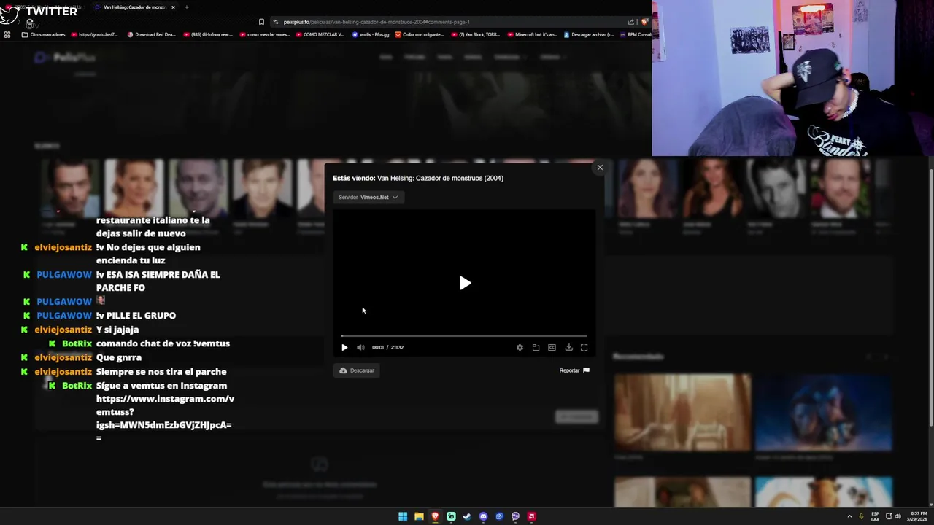Enable picture-in-picture mode icon

pos(536,348)
